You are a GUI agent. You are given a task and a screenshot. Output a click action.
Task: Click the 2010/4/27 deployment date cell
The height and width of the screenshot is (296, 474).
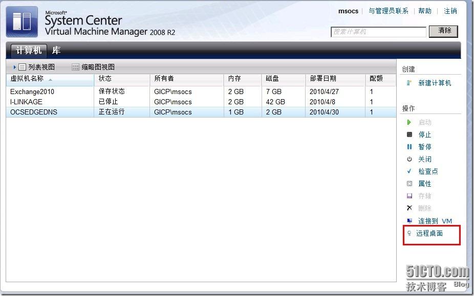click(324, 92)
